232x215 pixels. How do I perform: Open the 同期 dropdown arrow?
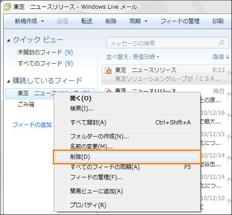[146, 21]
